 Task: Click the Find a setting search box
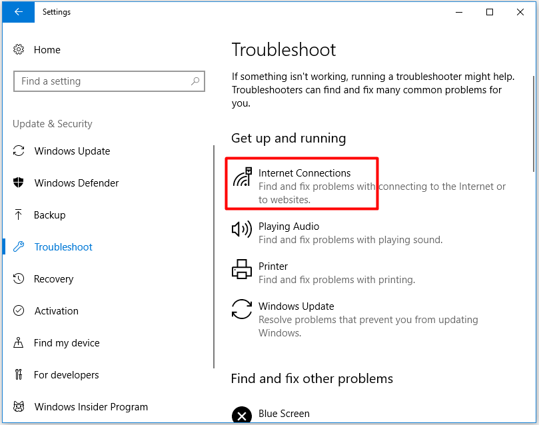pos(100,81)
